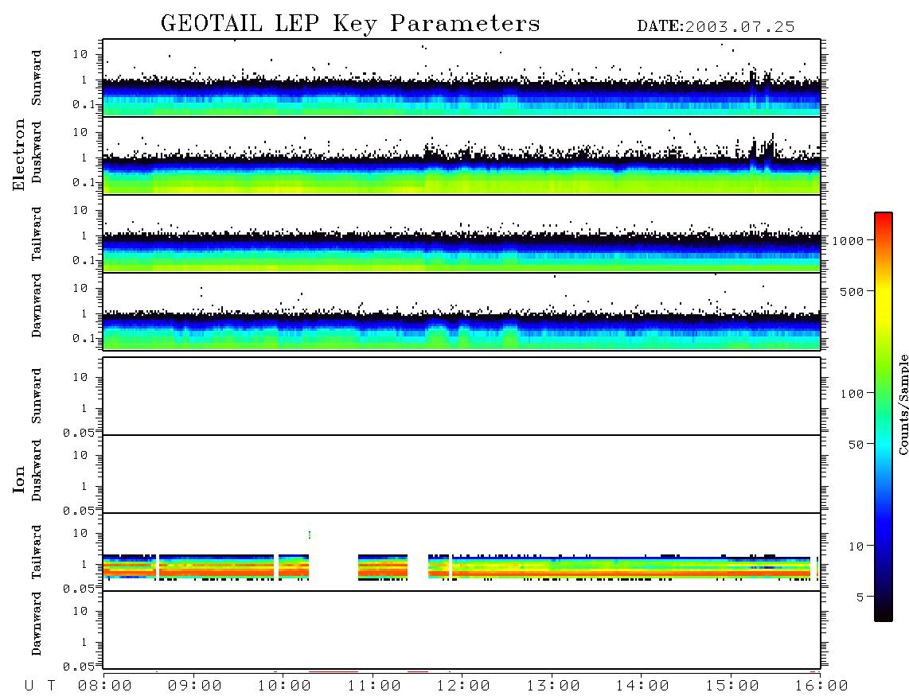
Task: Click the 5 colorbar tick label
Action: click(x=860, y=597)
